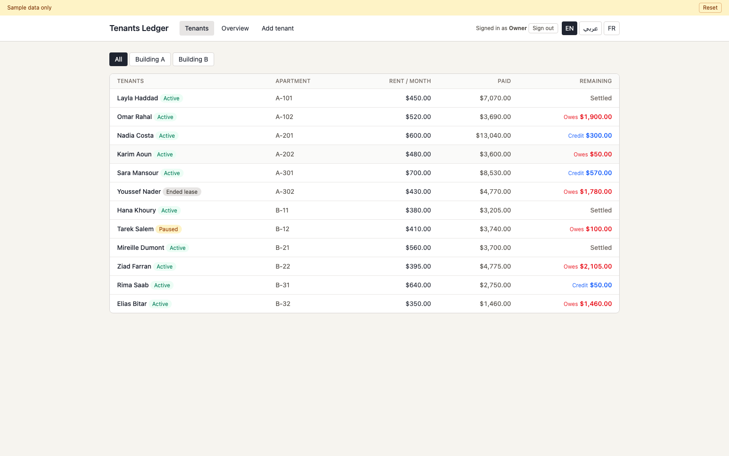Click the Credit $570.00 amount
Viewport: 729px width, 456px height.
(x=590, y=173)
